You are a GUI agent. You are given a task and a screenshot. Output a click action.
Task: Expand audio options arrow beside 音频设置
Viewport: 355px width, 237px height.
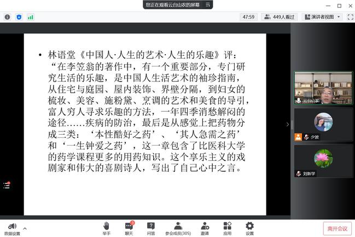pyautogui.click(x=25, y=227)
